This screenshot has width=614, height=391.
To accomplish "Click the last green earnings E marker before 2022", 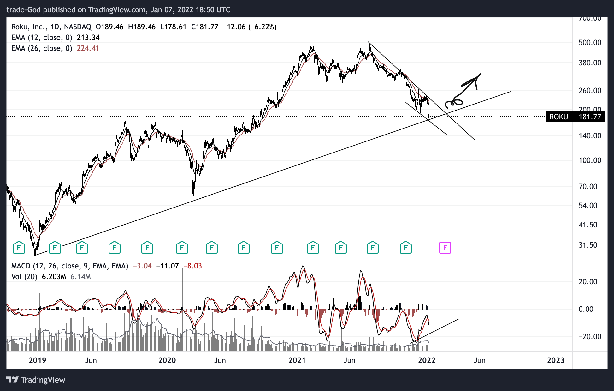I will [405, 248].
